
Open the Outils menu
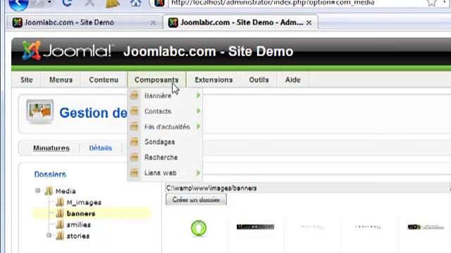point(259,79)
